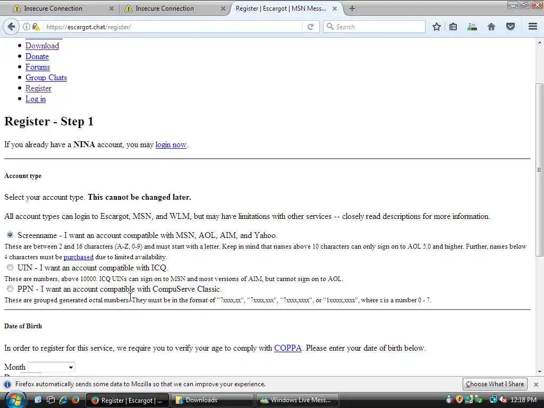Viewport: 544px width, 408px height.
Task: Click the scrollbar down arrow
Action: pos(539,372)
